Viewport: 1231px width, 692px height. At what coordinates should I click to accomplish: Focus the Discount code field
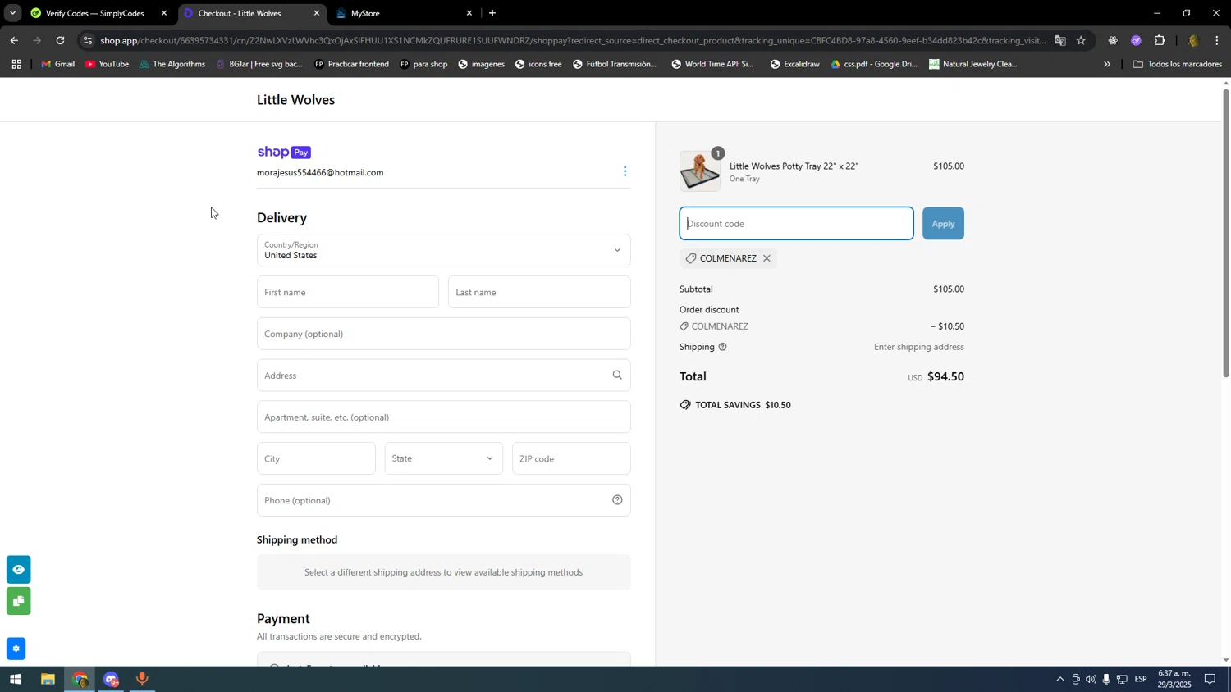796,224
